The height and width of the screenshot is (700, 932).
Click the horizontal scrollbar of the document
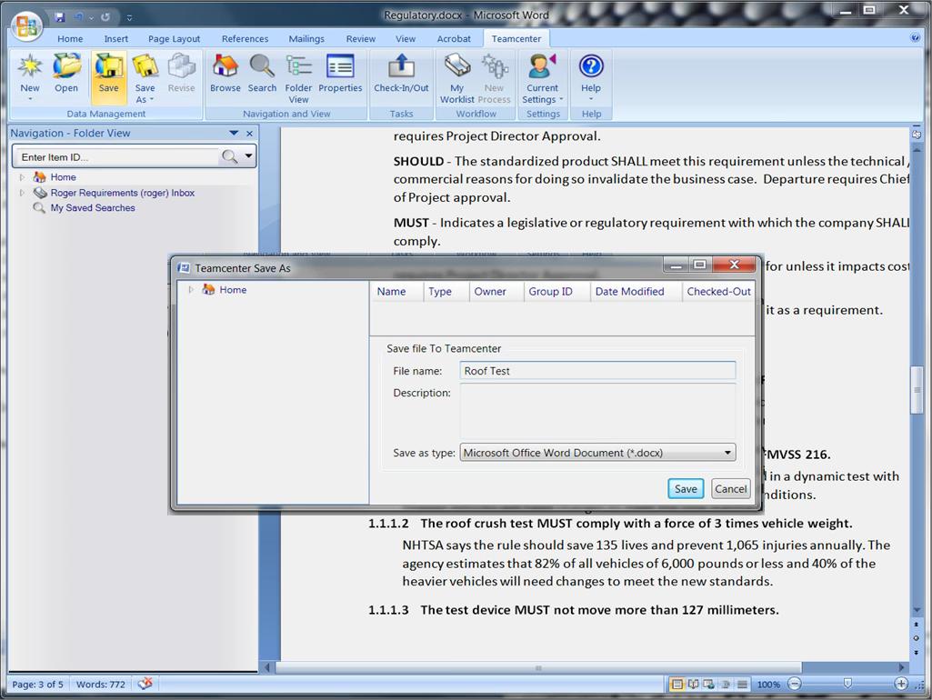538,668
